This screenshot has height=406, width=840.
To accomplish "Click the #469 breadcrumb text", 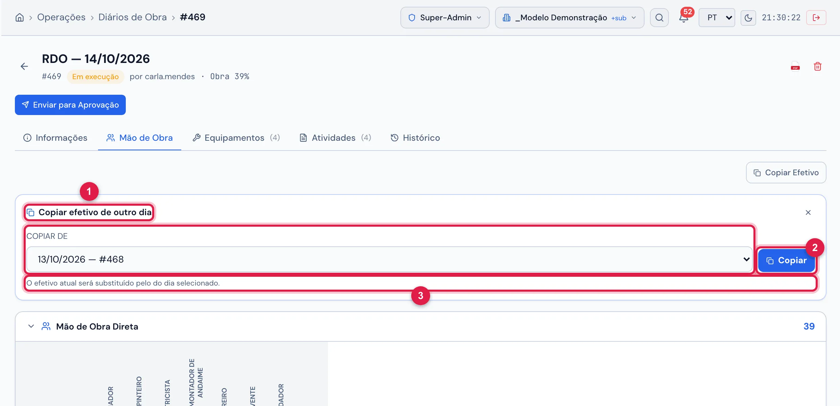I will [x=192, y=17].
